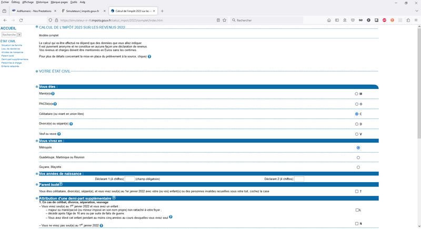Bookmark this page with the star icon
The image size is (421, 229).
225,20
